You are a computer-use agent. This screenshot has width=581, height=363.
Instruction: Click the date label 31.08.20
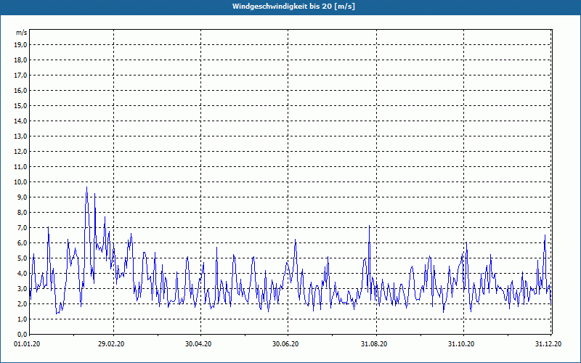point(374,344)
